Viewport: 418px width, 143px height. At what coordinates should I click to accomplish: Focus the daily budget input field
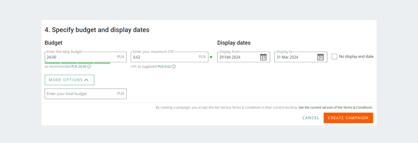[85, 57]
